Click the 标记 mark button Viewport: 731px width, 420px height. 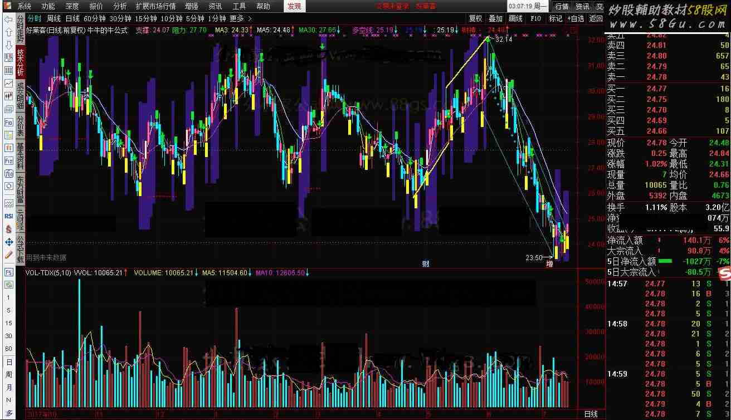[556, 18]
